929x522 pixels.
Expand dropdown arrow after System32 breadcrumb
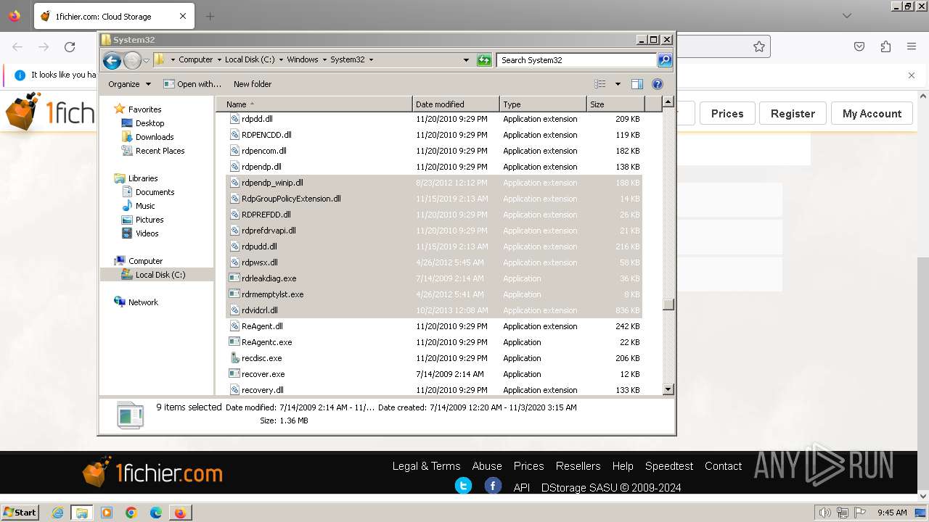coord(371,60)
